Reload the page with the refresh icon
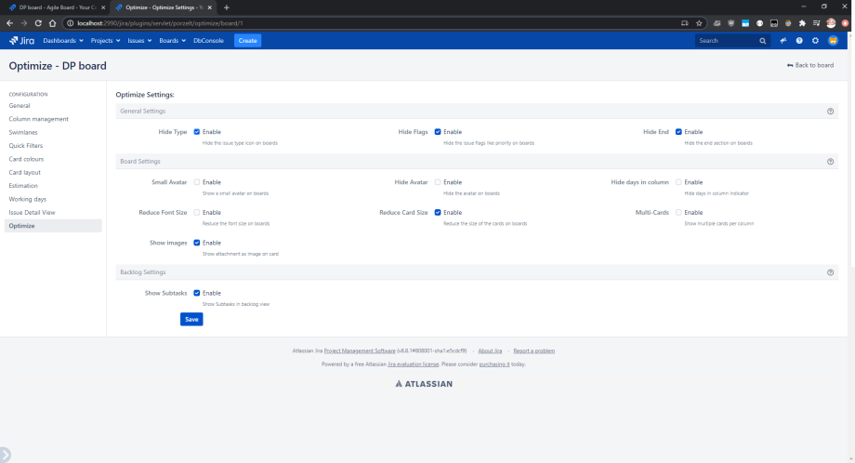Image resolution: width=855 pixels, height=463 pixels. pyautogui.click(x=38, y=23)
